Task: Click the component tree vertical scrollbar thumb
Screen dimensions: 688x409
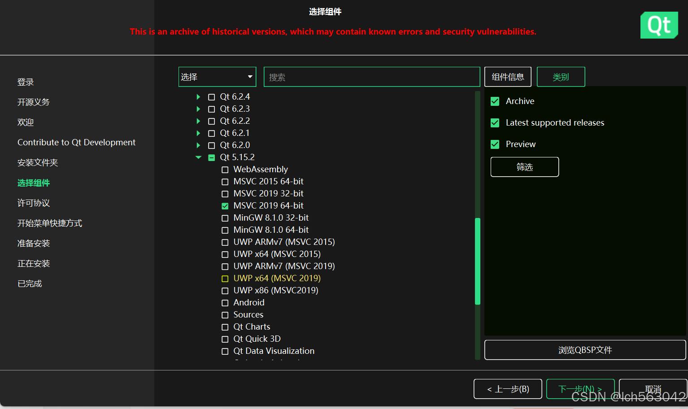Action: (x=478, y=261)
